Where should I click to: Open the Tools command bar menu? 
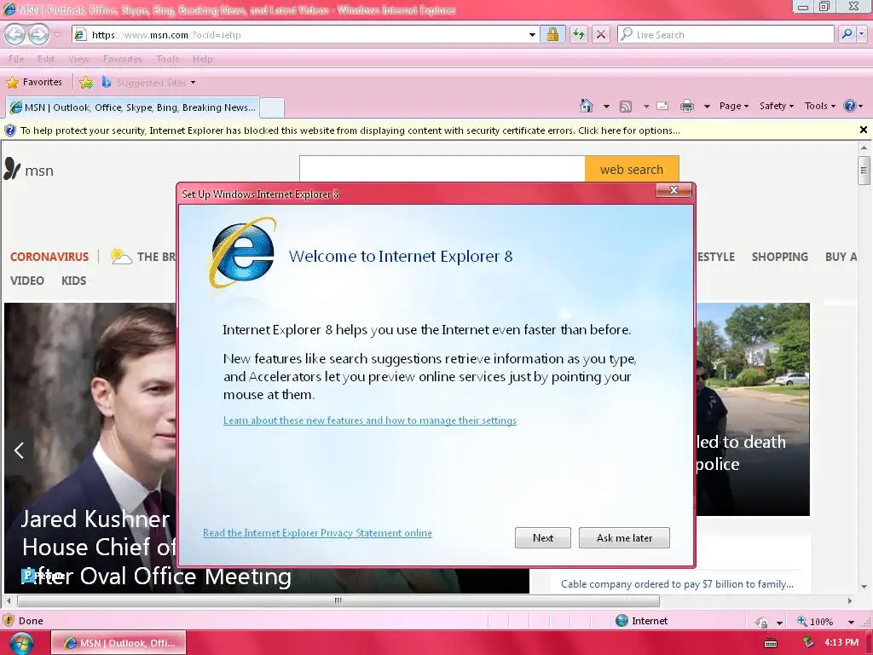coord(819,106)
